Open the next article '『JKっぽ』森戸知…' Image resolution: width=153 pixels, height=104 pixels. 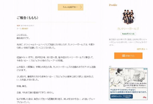click(71, 7)
